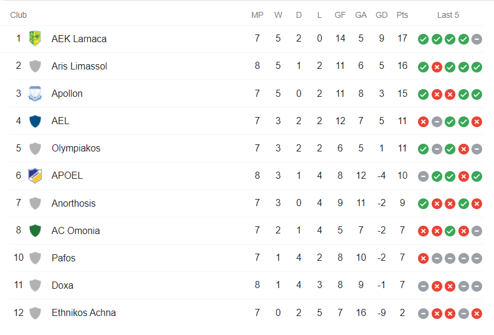Open the Aris Limassol team link
494x335 pixels.
tap(80, 66)
